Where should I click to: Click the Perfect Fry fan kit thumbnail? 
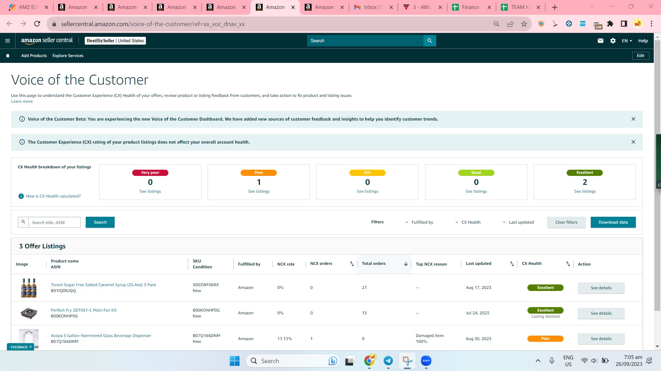point(29,313)
